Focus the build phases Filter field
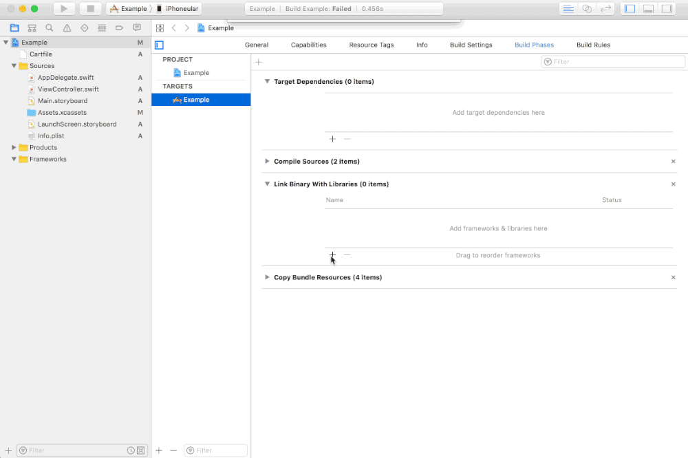The height and width of the screenshot is (458, 688). pos(613,62)
